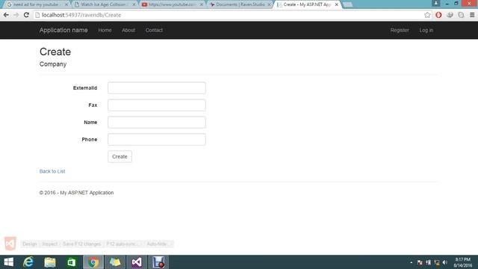Screen dimensions: 478x269
Task: Open File Explorer from taskbar
Action: click(50, 262)
